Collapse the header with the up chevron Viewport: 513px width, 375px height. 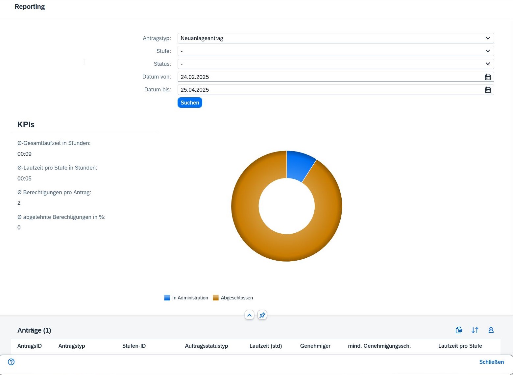click(x=249, y=315)
